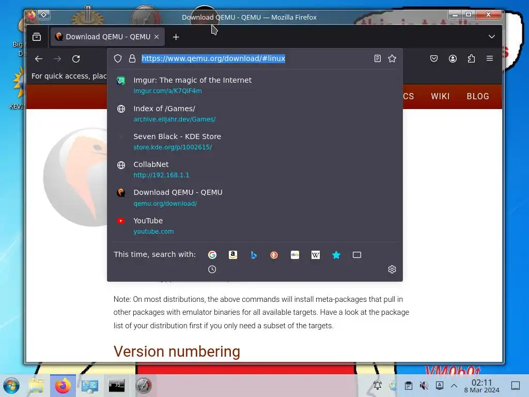Open the BLOG navigation item
529x397 pixels.
[478, 96]
